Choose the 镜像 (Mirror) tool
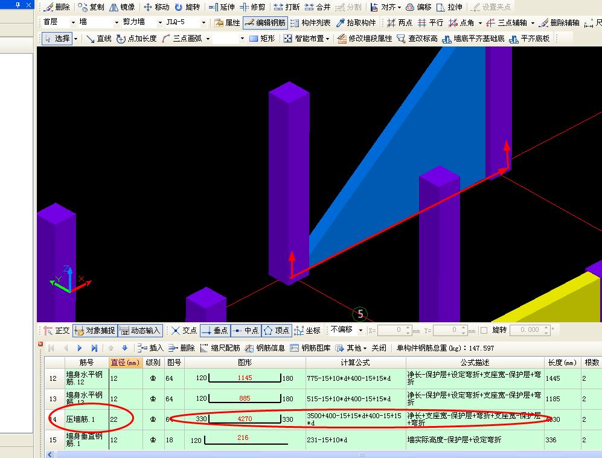Viewport: 602px width, 458px height. click(x=122, y=7)
